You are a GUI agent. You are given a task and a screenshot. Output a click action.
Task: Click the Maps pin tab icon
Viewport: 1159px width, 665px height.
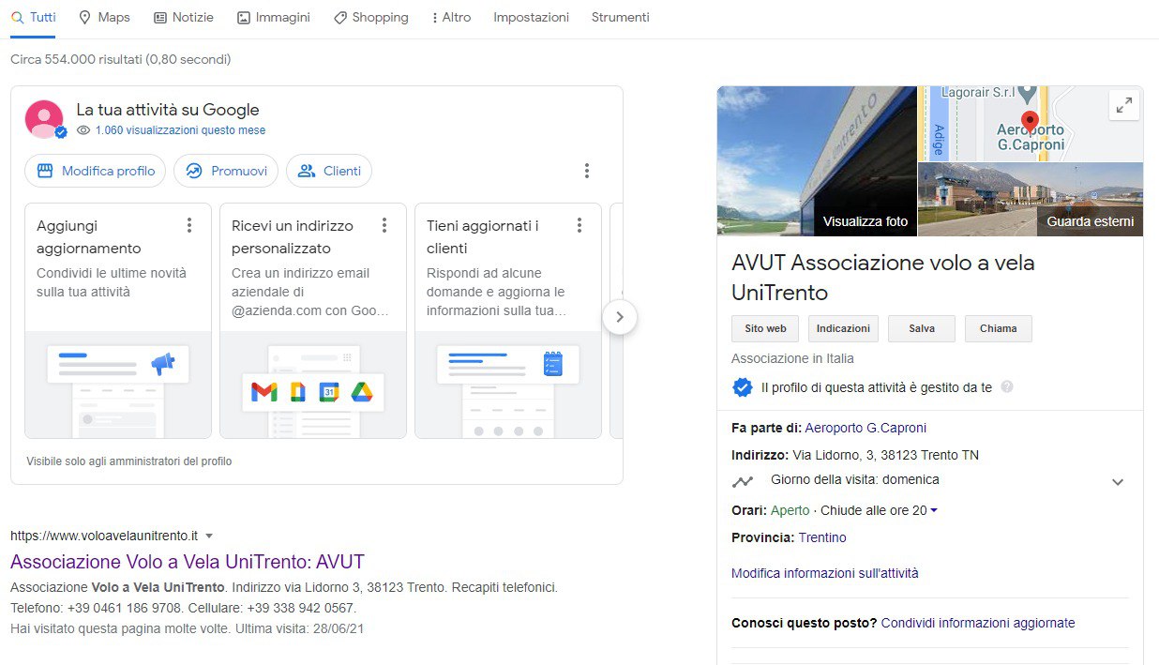tap(85, 17)
